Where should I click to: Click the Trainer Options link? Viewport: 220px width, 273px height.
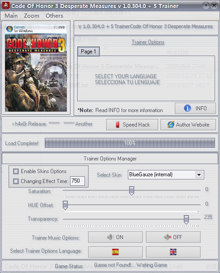tap(148, 42)
